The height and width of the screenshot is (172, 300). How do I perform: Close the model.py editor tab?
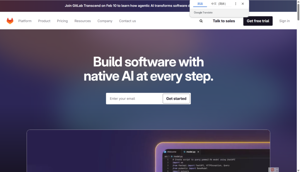click(x=198, y=152)
